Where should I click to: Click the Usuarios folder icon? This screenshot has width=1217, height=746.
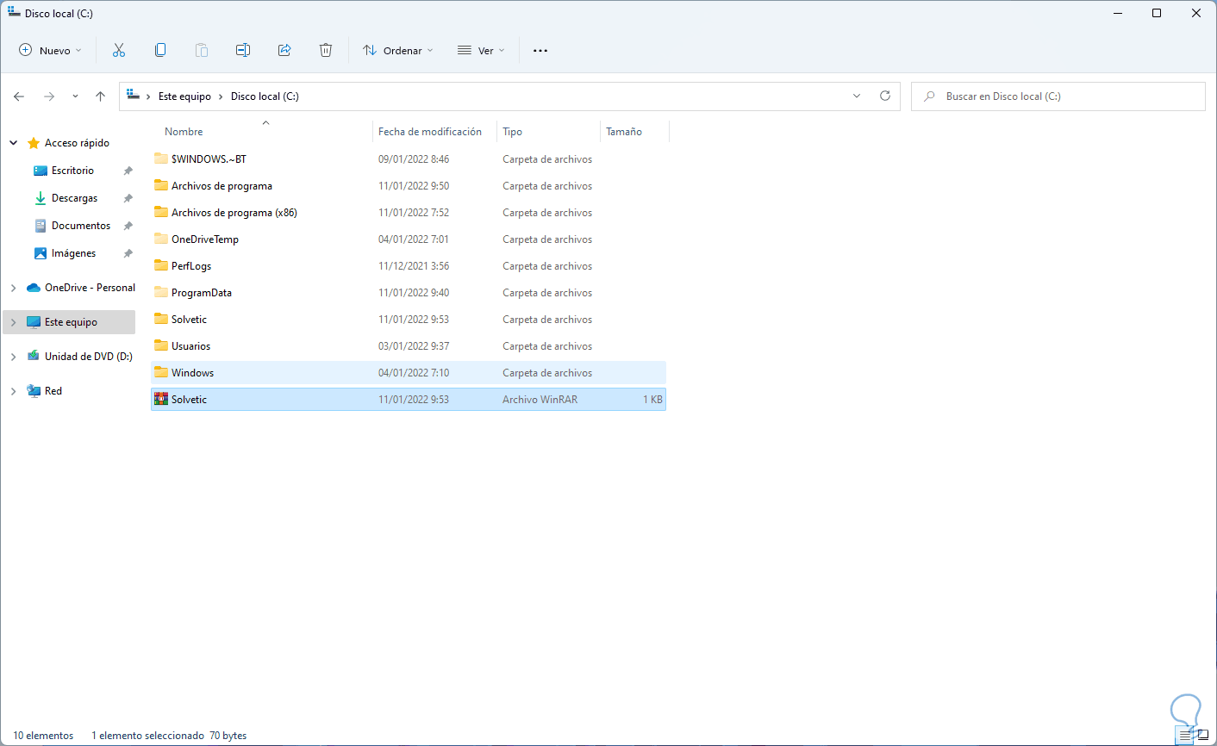click(161, 345)
